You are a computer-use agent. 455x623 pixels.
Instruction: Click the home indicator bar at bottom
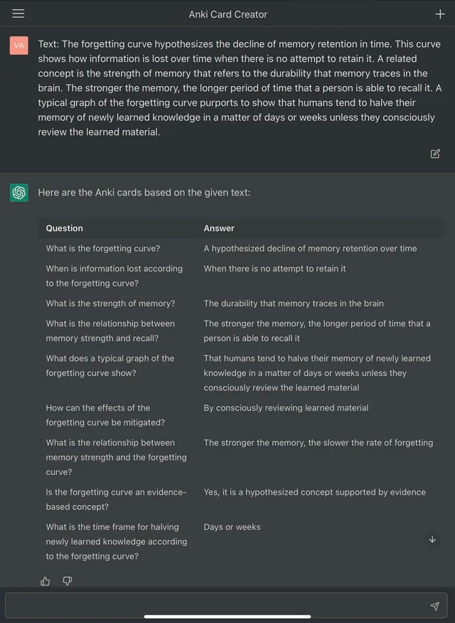point(227,617)
